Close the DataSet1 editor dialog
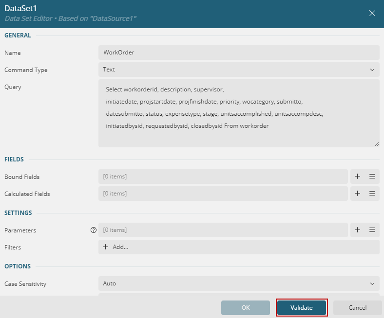 (372, 13)
